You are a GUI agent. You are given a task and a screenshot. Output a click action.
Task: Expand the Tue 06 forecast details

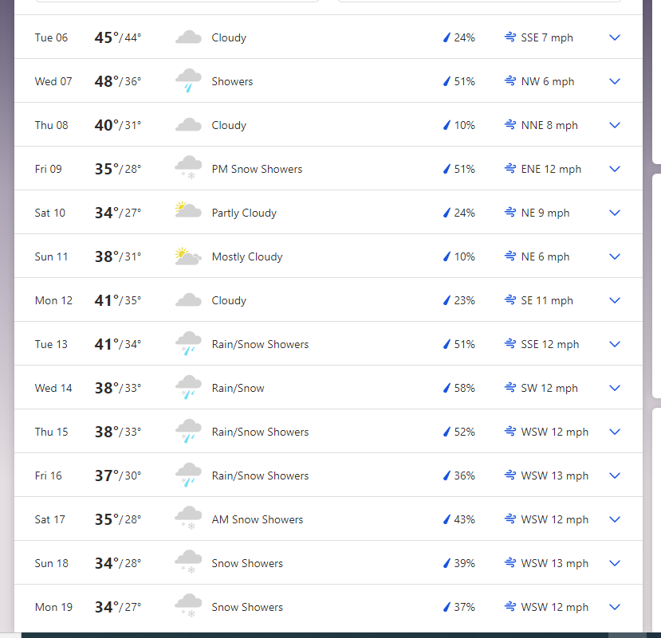point(615,37)
